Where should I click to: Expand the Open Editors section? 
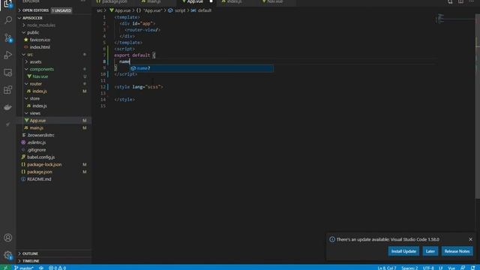pos(53,10)
